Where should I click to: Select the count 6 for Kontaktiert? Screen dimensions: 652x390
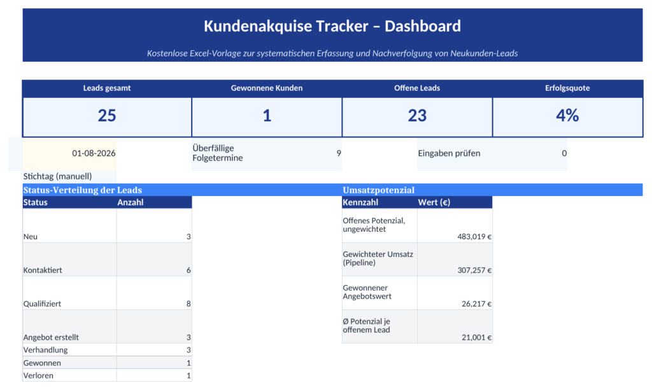pyautogui.click(x=188, y=270)
